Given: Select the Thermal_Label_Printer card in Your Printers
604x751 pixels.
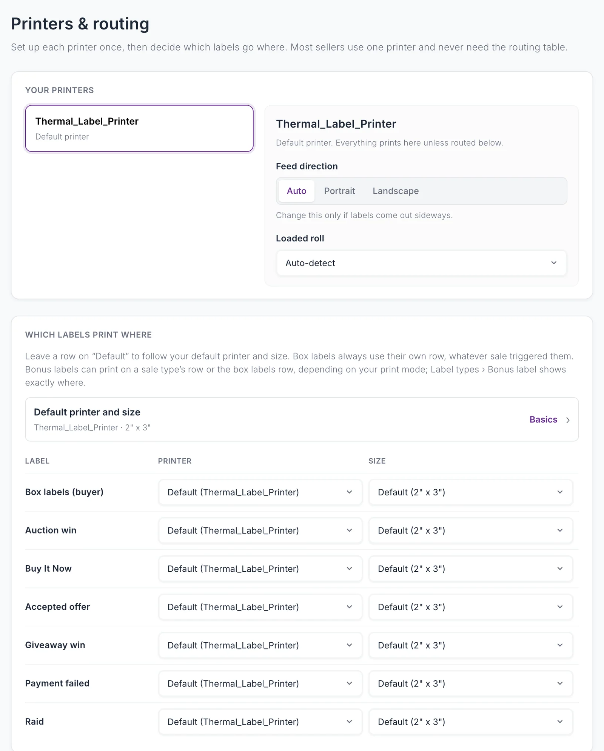Looking at the screenshot, I should tap(139, 128).
